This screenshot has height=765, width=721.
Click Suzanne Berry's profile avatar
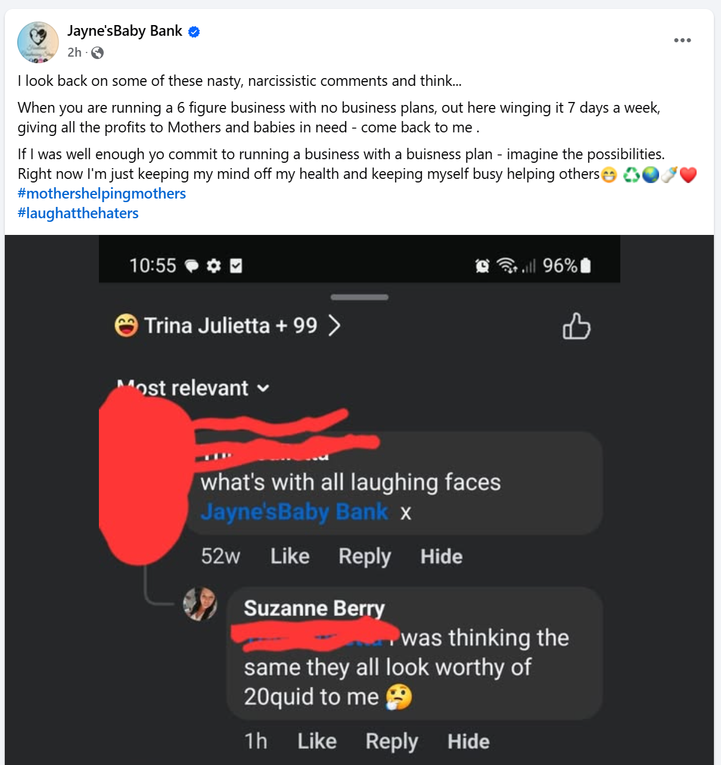tap(200, 604)
